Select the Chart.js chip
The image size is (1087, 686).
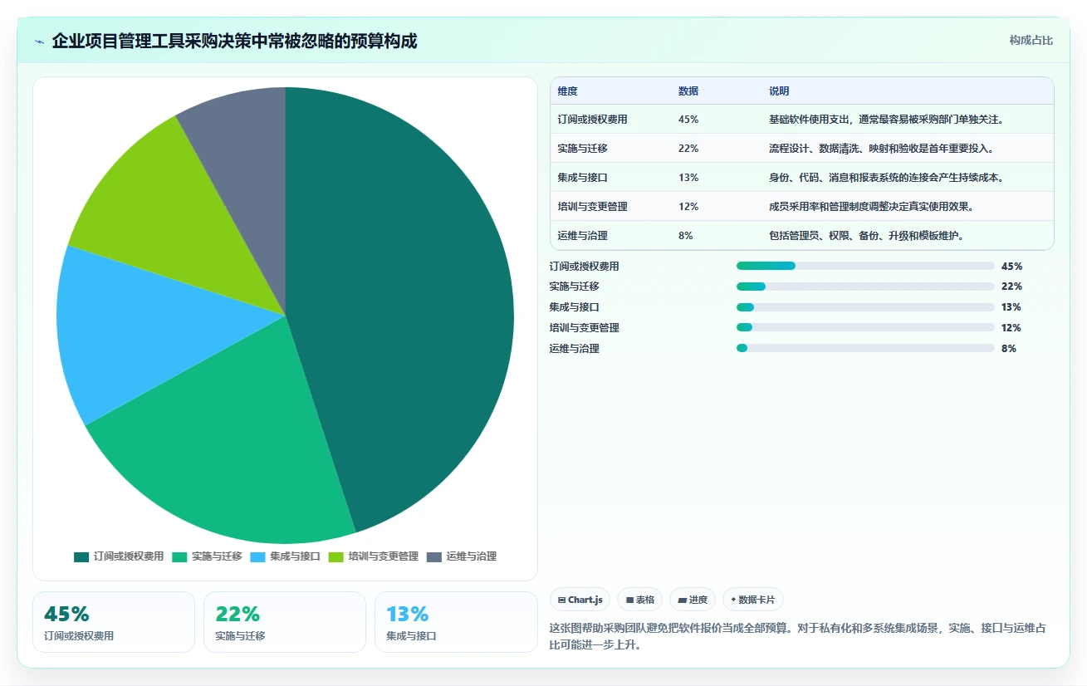pyautogui.click(x=580, y=600)
